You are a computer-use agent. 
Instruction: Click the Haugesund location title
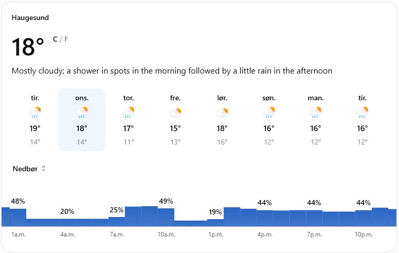30,18
